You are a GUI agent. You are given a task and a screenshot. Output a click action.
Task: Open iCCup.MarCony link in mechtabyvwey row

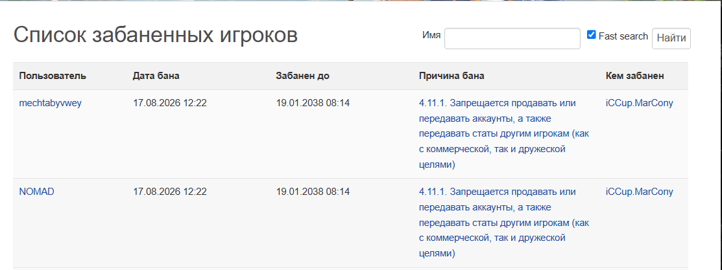click(639, 103)
